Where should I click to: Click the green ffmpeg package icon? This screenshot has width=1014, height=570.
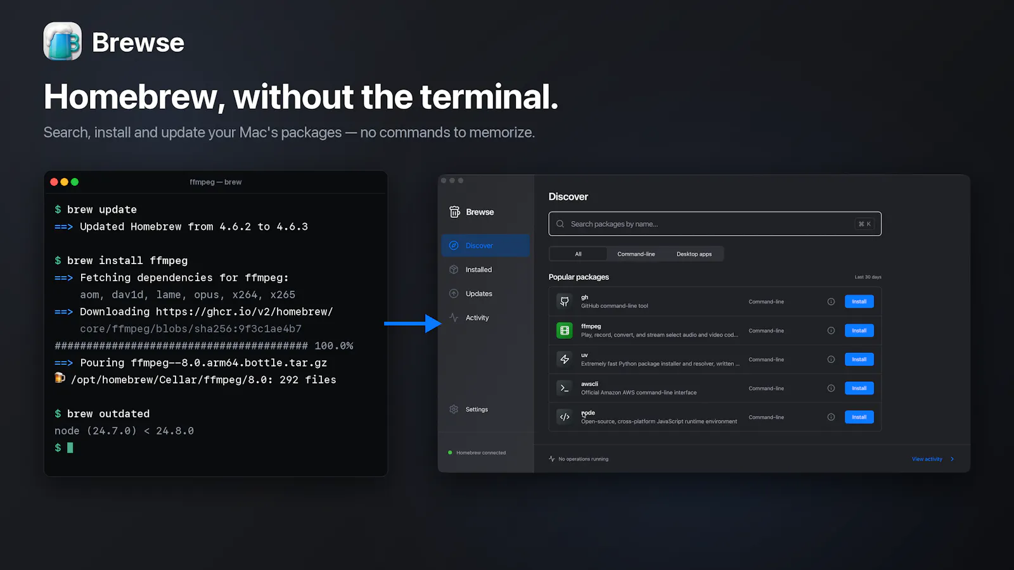pos(564,331)
